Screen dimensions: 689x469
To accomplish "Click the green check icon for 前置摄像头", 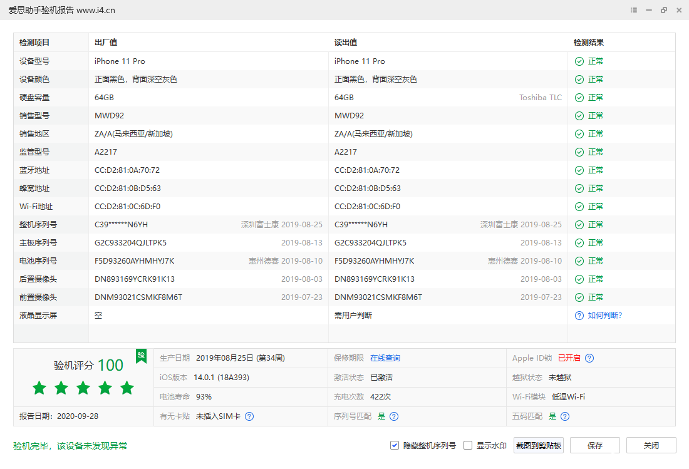I will (579, 297).
